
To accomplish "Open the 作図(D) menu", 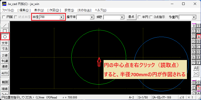I will tap(54, 10).
